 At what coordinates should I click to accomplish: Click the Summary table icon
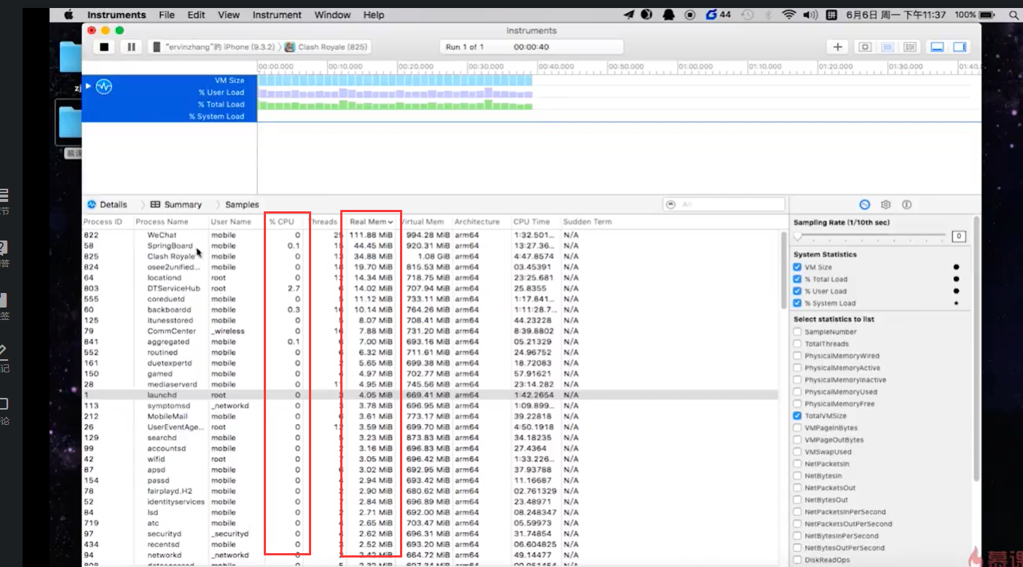point(155,205)
